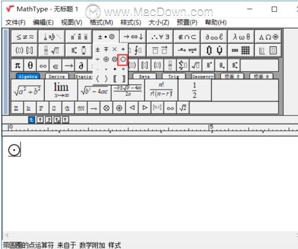Image resolution: width=298 pixels, height=249 pixels.
Task: Choose the left double bracket in the operator popup
Action: pyautogui.click(x=115, y=79)
